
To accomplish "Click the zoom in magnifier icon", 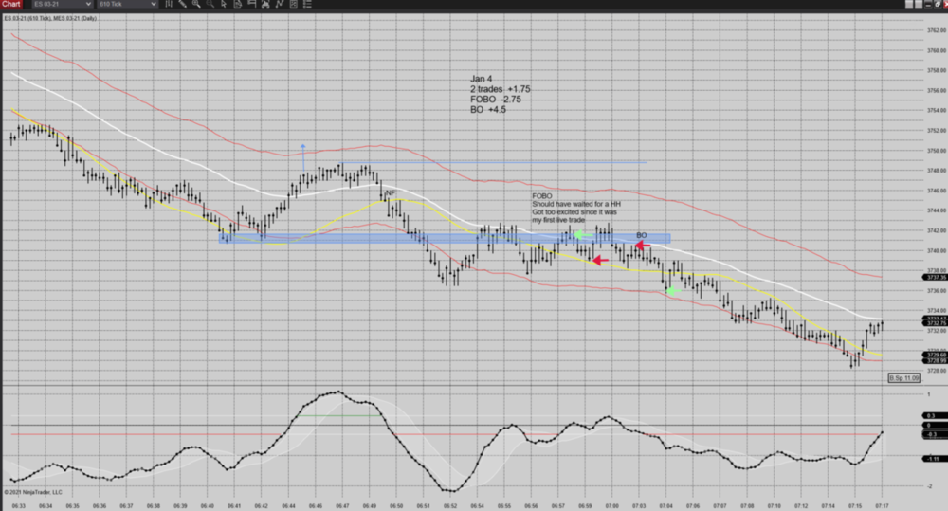I will click(x=196, y=4).
